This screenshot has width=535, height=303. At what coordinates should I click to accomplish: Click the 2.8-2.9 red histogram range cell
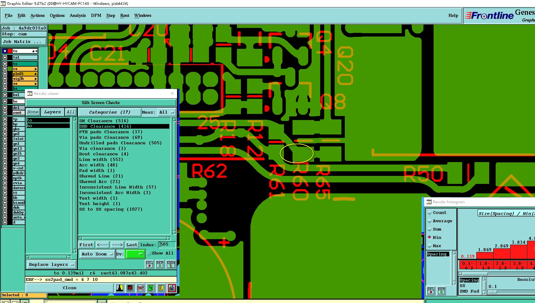[502, 265]
